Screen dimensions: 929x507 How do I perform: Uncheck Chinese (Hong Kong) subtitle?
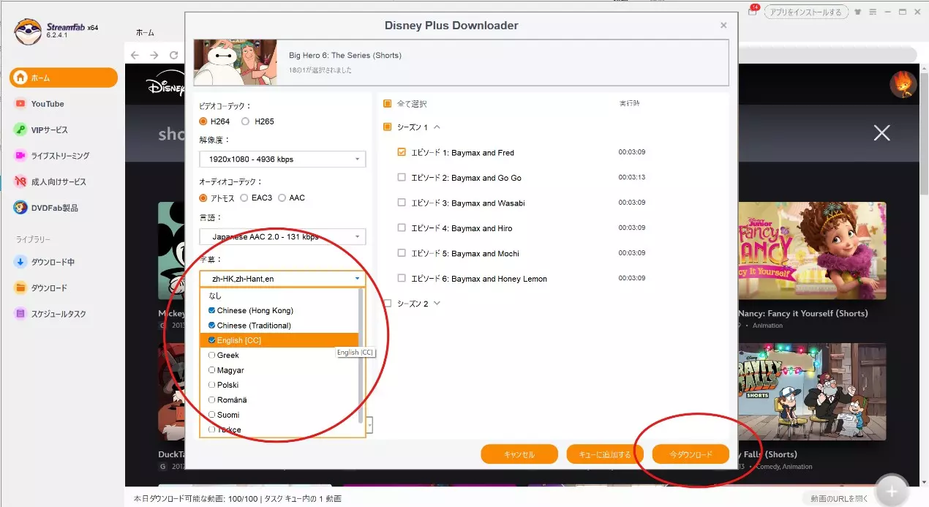[212, 310]
